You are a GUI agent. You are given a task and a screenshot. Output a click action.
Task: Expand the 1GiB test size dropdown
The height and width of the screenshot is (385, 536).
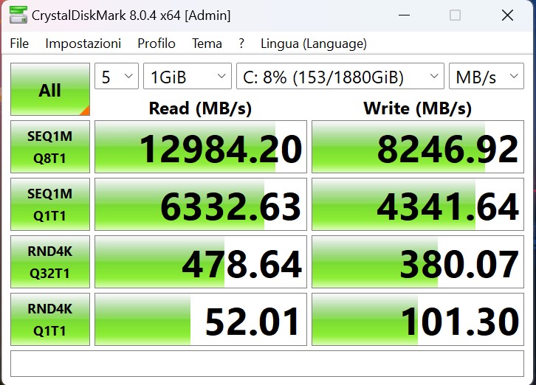[188, 76]
